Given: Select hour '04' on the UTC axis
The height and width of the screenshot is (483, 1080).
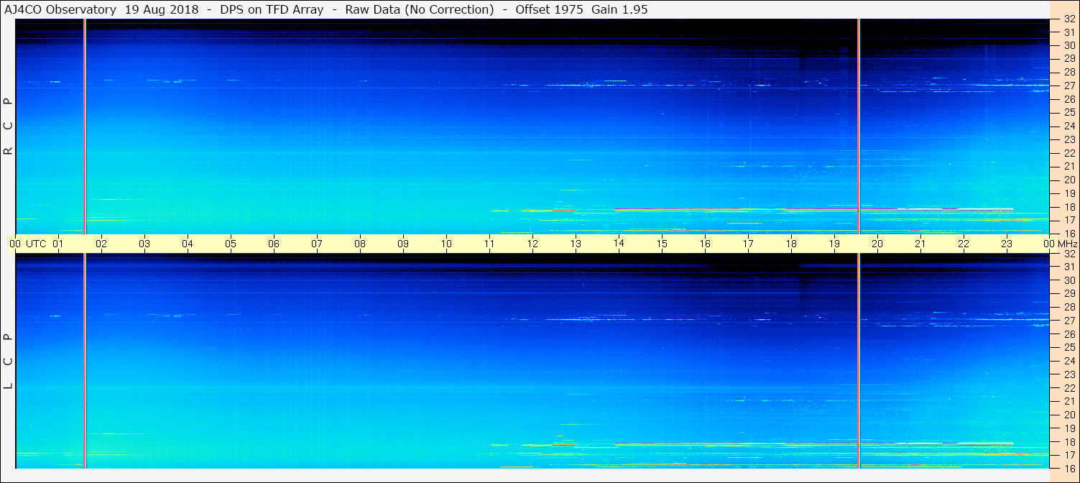Looking at the screenshot, I should (188, 244).
